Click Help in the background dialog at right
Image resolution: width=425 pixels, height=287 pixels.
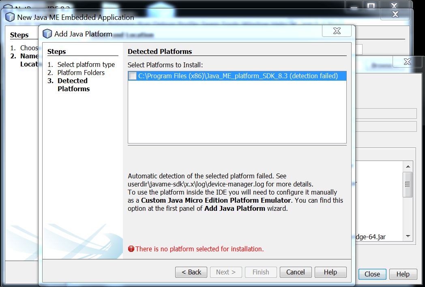click(403, 274)
